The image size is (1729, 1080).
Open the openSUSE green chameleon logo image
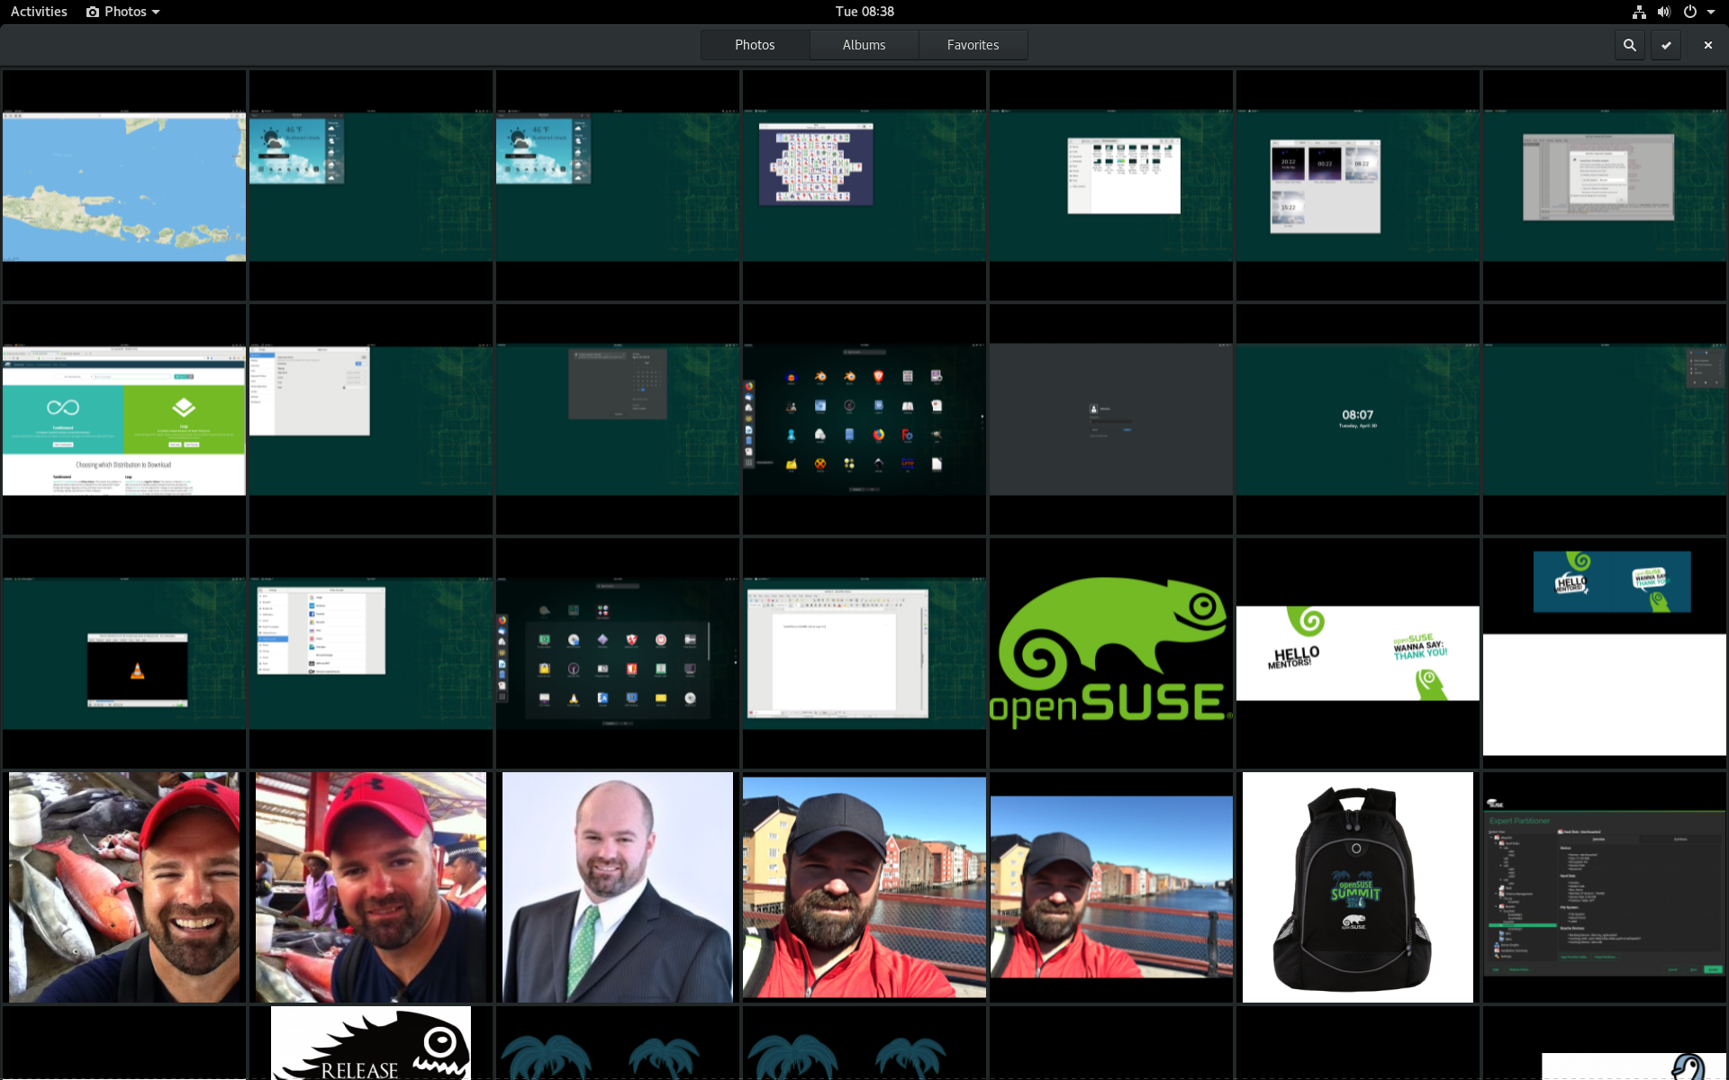click(x=1110, y=652)
